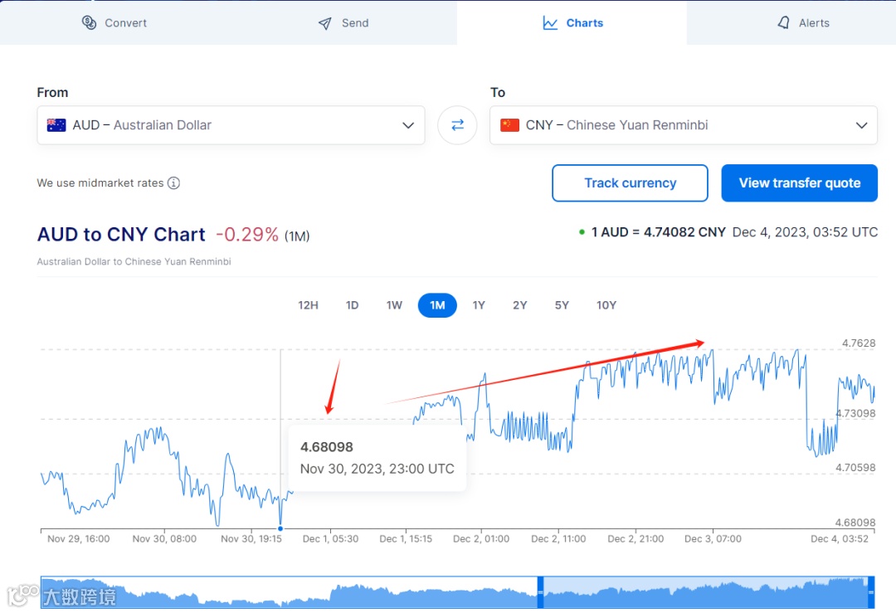The image size is (896, 613).
Task: Click the View transfer quote button
Action: pyautogui.click(x=799, y=183)
